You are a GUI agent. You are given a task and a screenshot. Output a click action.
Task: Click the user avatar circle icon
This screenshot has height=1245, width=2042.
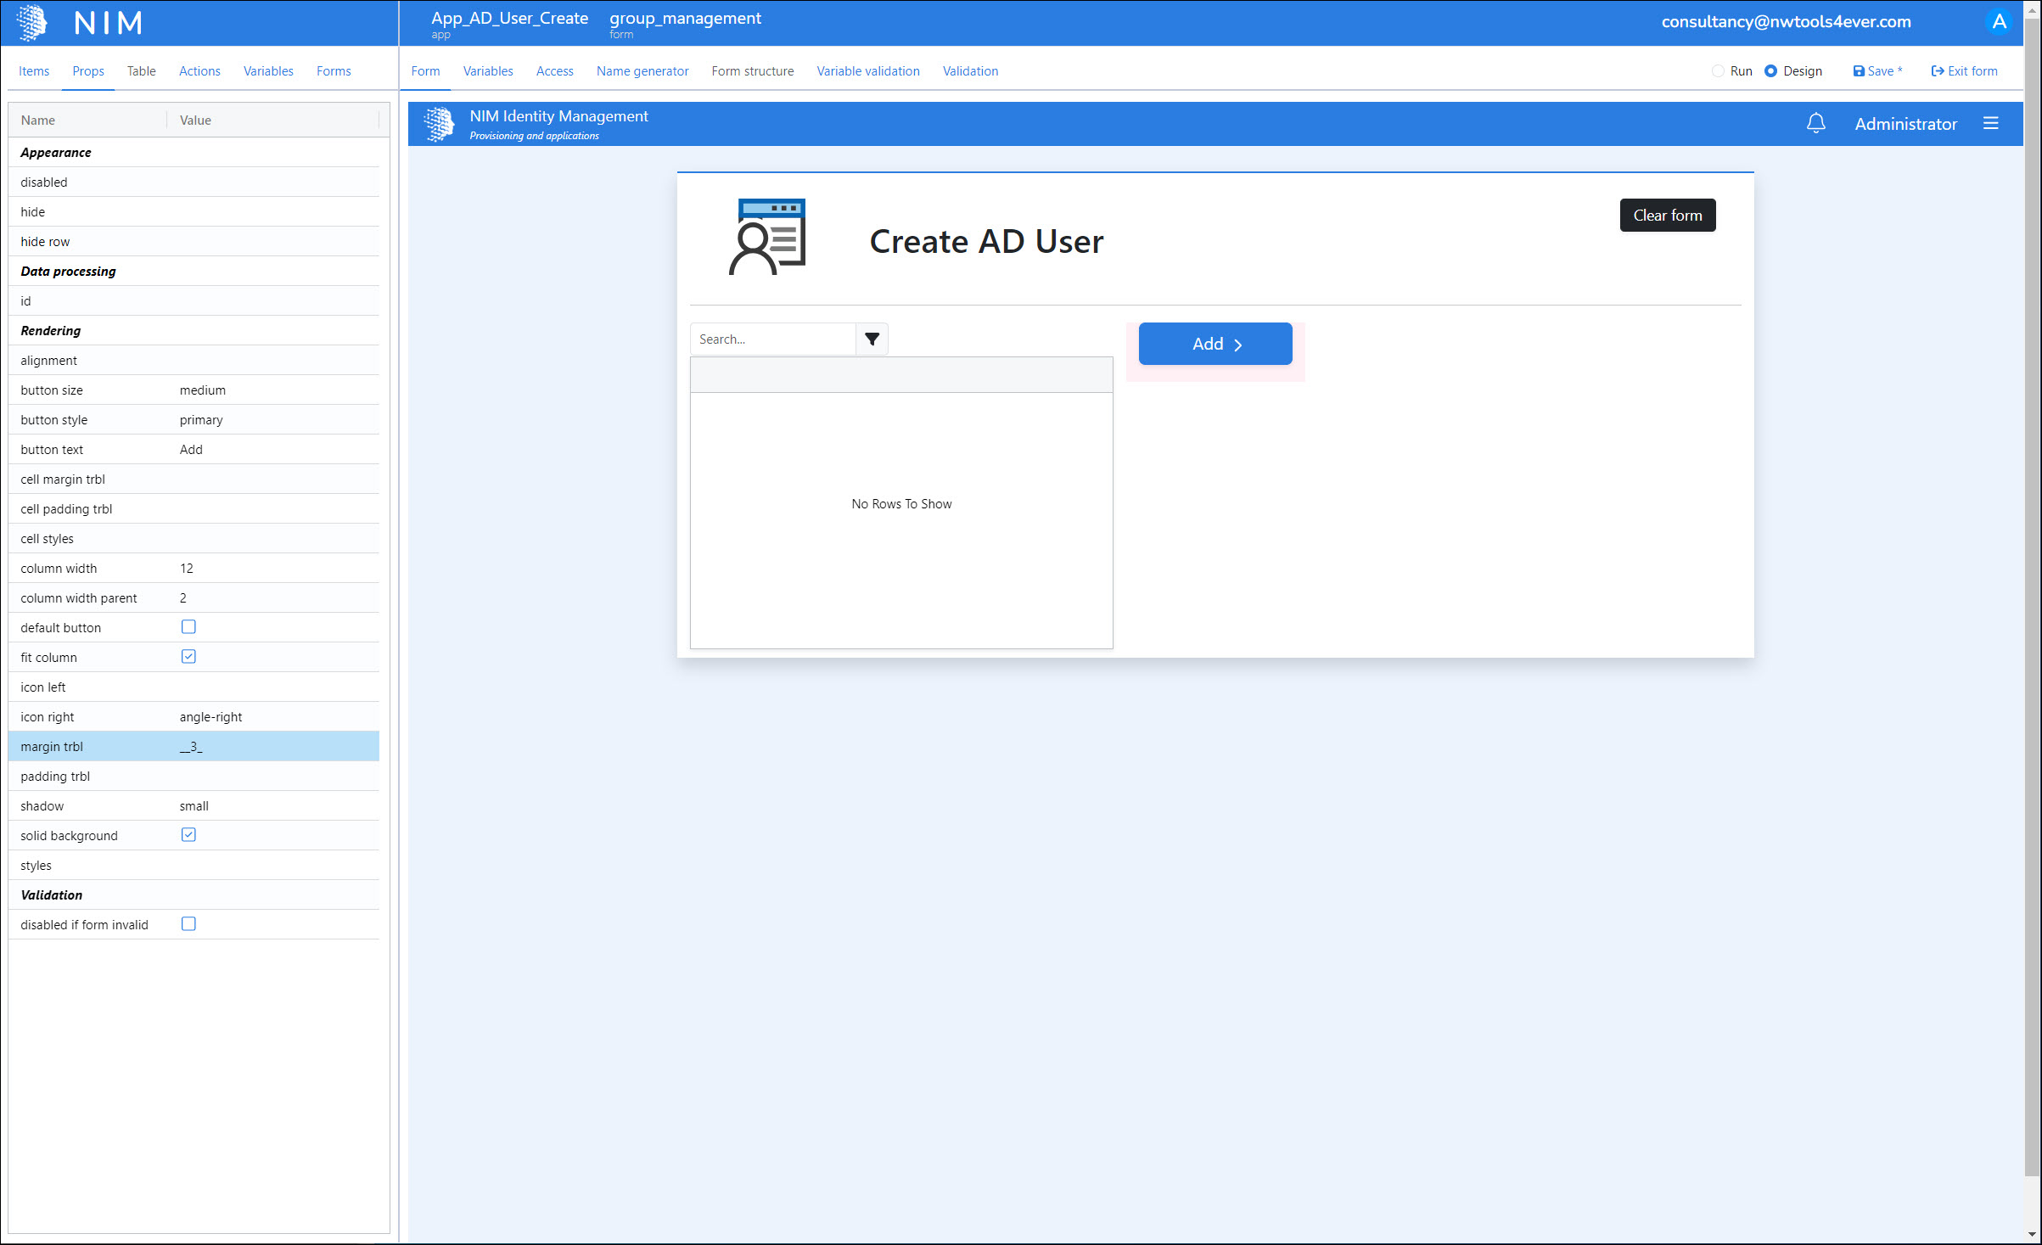(x=1999, y=22)
